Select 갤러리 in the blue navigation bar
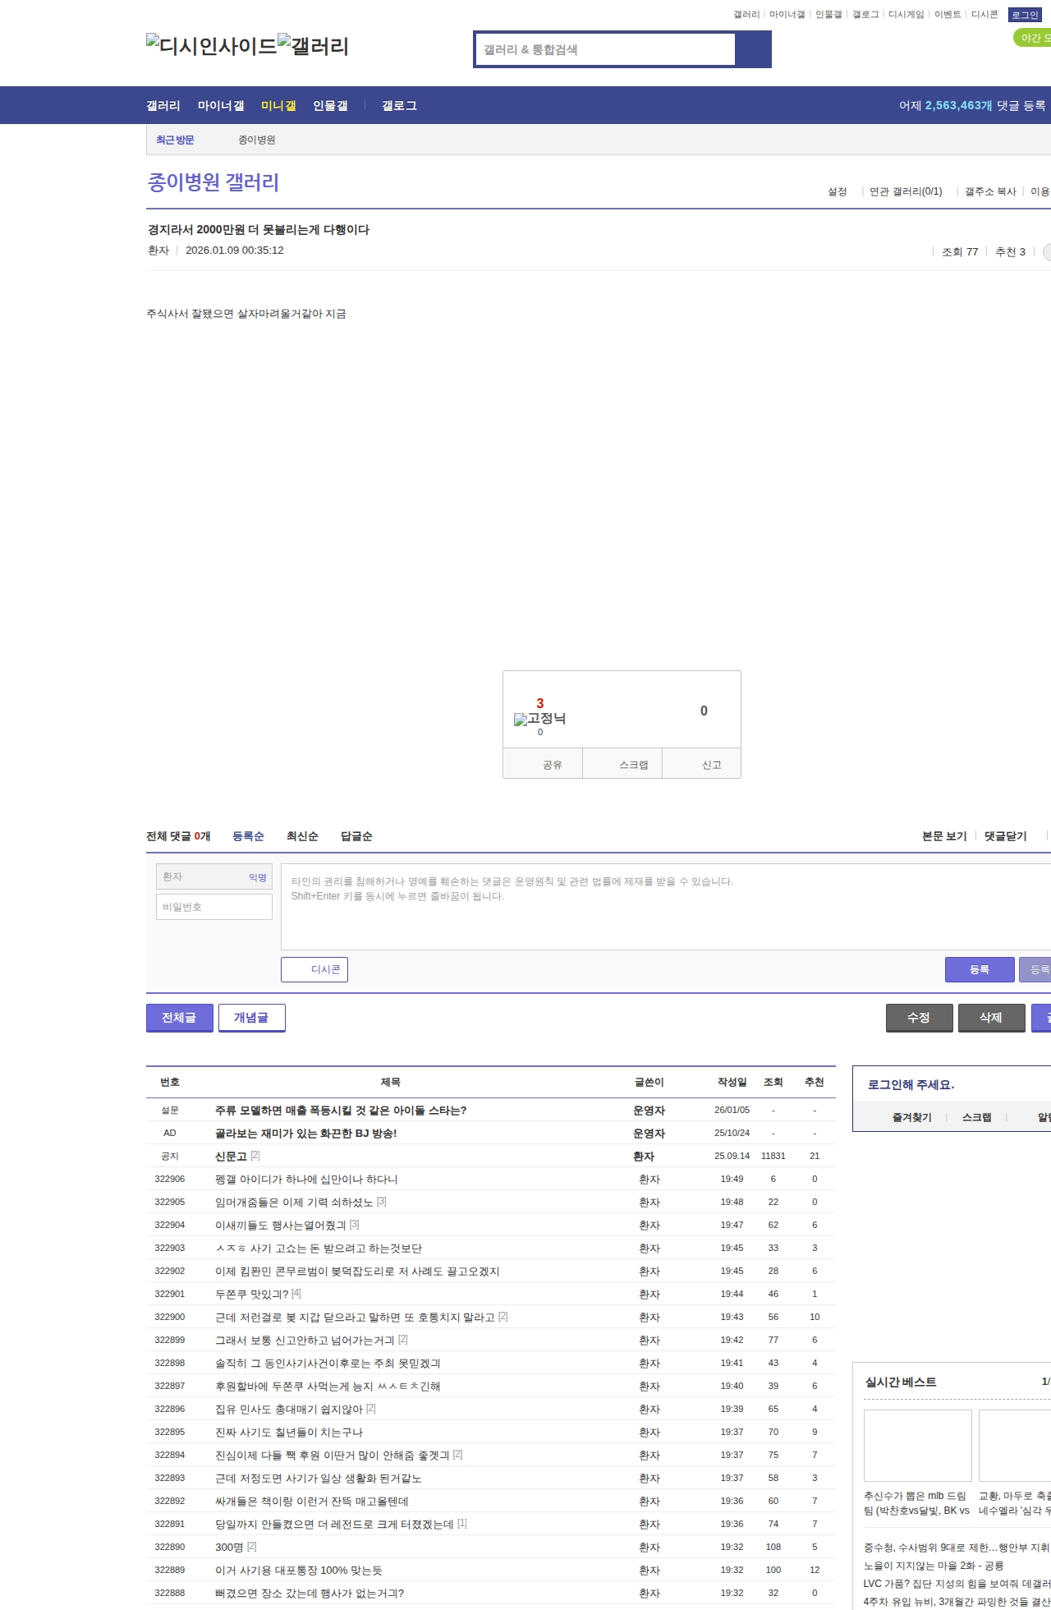The width and height of the screenshot is (1051, 1610). [163, 105]
